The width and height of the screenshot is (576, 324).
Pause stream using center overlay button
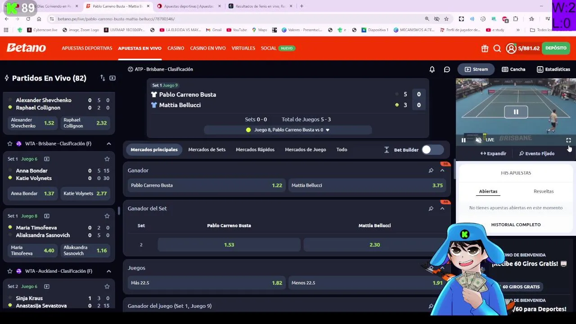pos(516,112)
